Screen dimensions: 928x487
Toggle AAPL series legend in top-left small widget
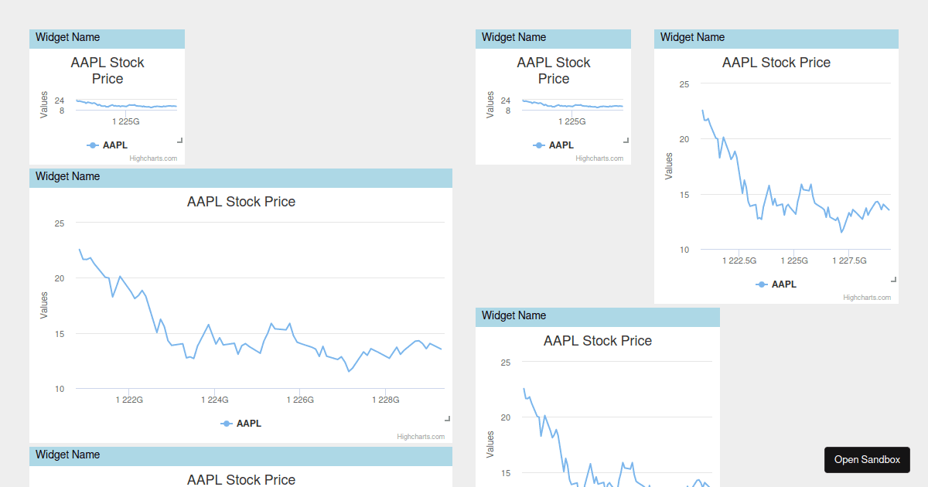pos(107,145)
